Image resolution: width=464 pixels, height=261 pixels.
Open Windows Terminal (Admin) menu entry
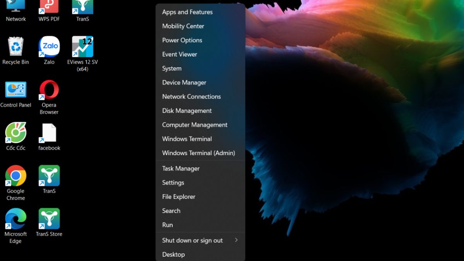pyautogui.click(x=198, y=153)
